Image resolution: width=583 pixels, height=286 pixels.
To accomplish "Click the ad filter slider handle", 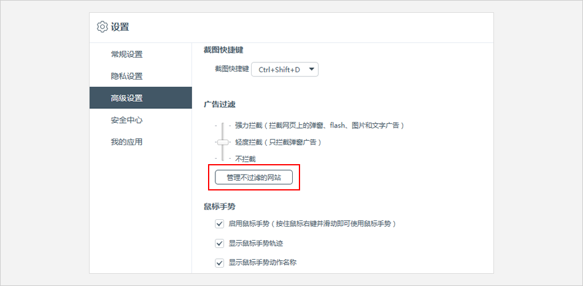I will click(x=222, y=142).
